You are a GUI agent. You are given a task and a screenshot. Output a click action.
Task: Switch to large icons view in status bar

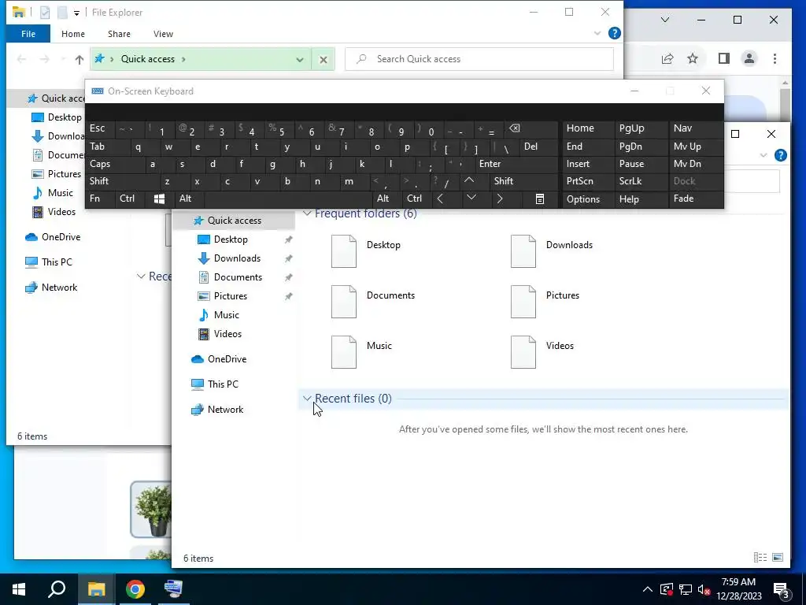coord(778,558)
